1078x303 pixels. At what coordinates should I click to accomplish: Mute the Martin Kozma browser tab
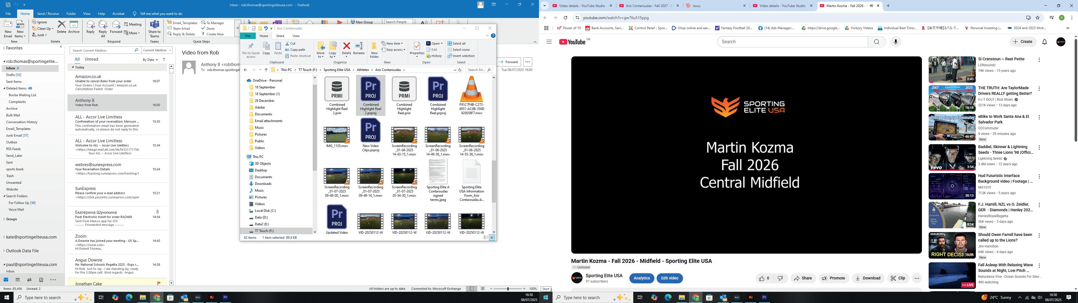tap(871, 6)
